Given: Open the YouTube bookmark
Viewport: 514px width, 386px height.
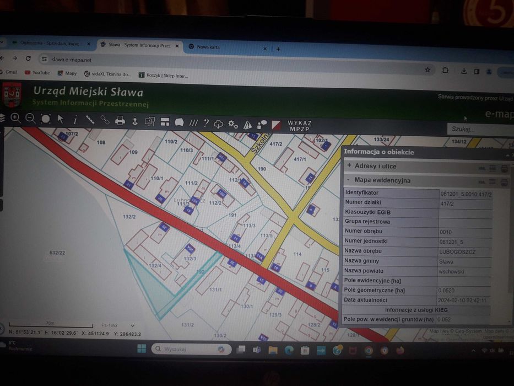Looking at the screenshot, I should coord(37,73).
